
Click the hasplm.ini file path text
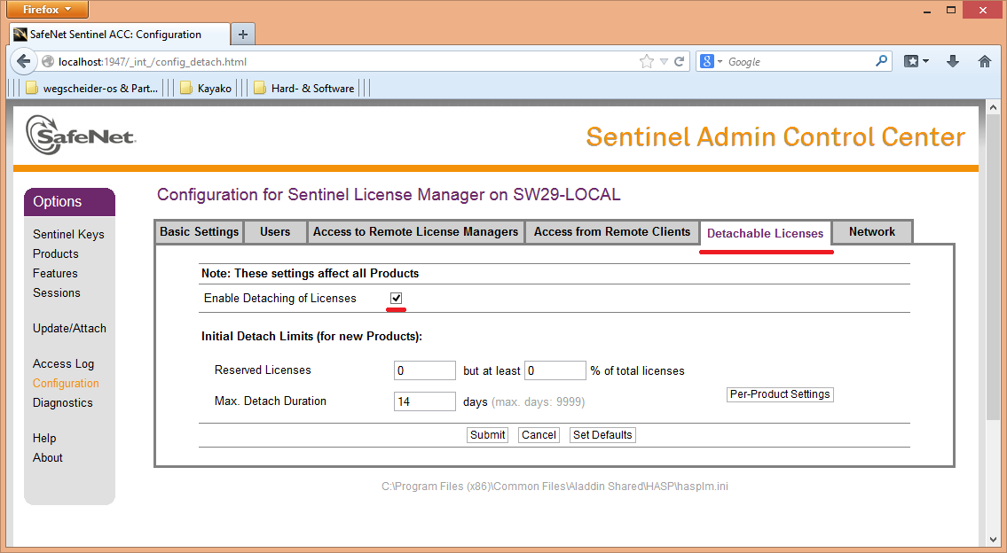[x=555, y=487]
